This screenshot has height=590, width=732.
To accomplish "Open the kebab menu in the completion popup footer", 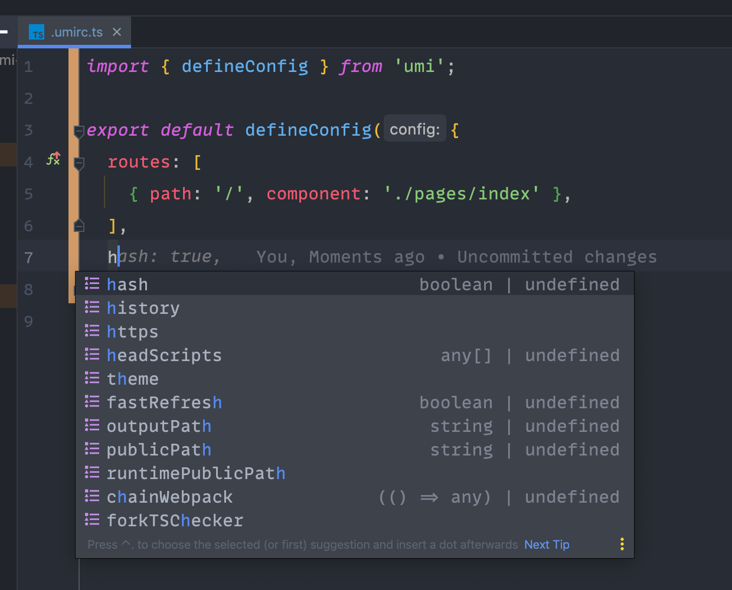I will (x=622, y=544).
